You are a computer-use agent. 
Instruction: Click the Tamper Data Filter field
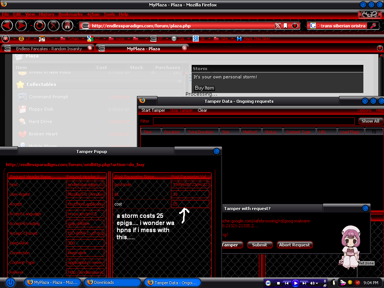[x=254, y=121]
